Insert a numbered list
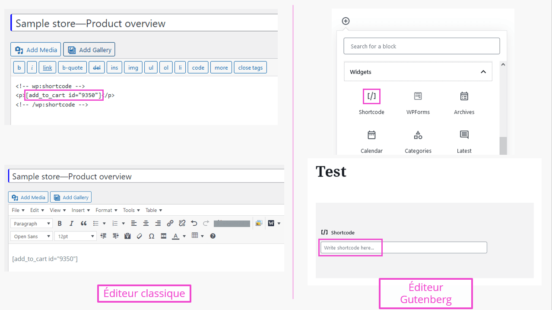The image size is (552, 310). [115, 224]
